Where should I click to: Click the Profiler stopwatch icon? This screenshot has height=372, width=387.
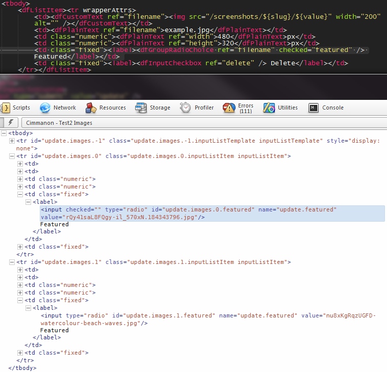coord(185,108)
